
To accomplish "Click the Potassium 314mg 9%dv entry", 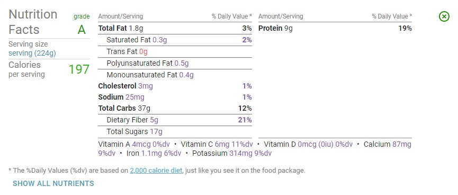I will click(x=232, y=153).
